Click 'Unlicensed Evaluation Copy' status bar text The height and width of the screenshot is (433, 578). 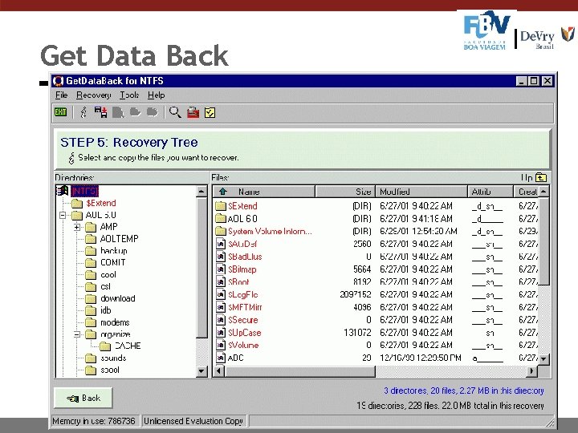tap(193, 421)
